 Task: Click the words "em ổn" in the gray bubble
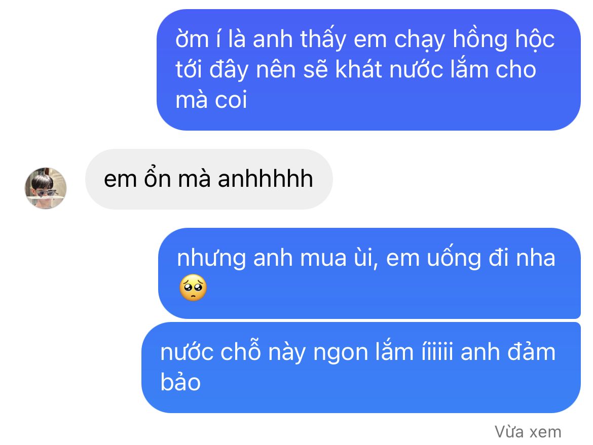(x=137, y=179)
